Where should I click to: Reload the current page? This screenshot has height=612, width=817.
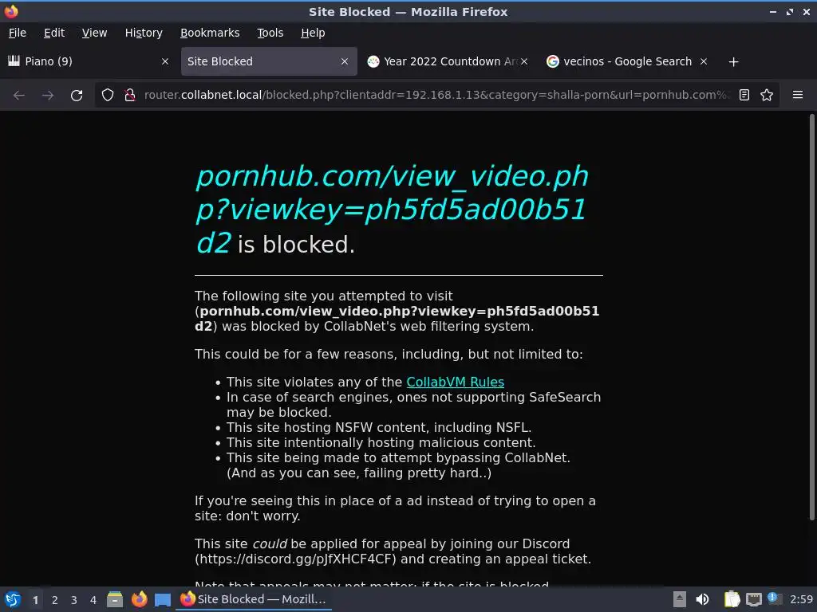(77, 96)
